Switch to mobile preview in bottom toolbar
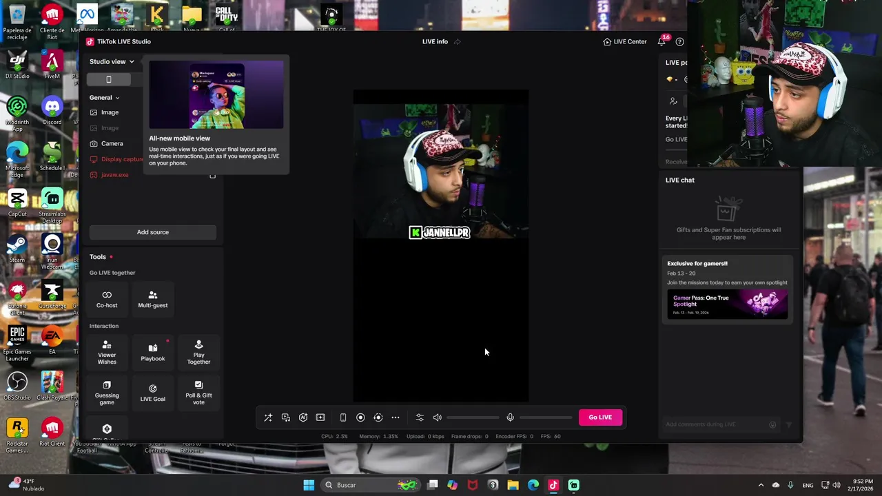 [x=343, y=417]
